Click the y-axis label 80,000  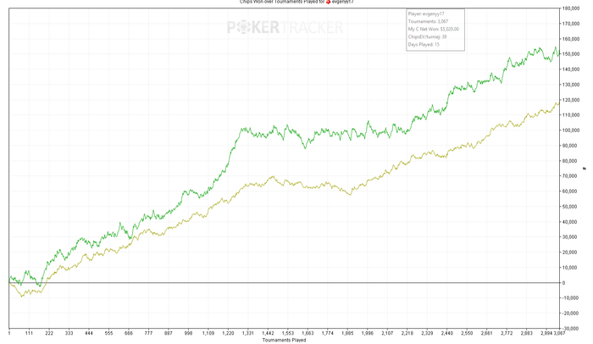[x=570, y=161]
